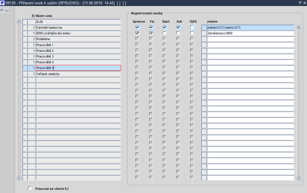Toggle Správce checkbox for Zaměstnanci BBM

(137, 33)
